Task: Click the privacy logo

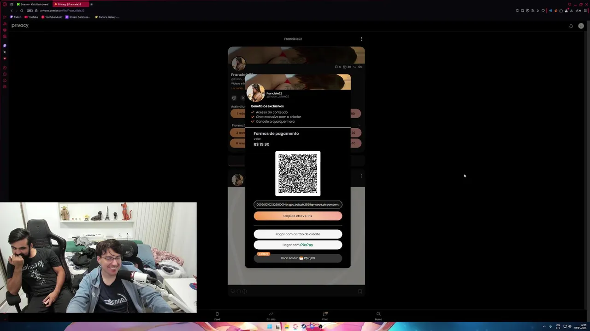Action: (20, 26)
